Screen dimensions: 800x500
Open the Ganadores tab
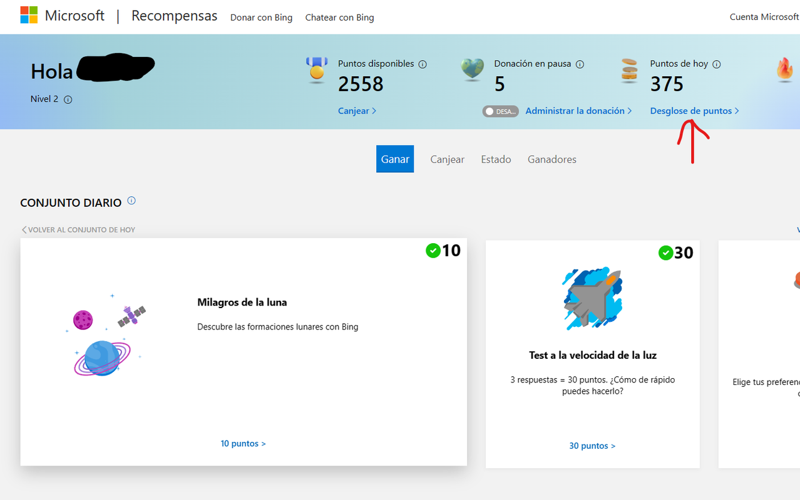[551, 159]
